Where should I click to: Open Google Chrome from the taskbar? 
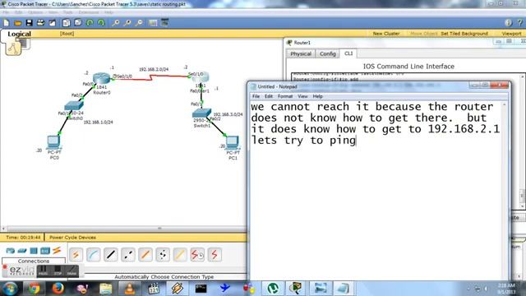[x=34, y=289]
